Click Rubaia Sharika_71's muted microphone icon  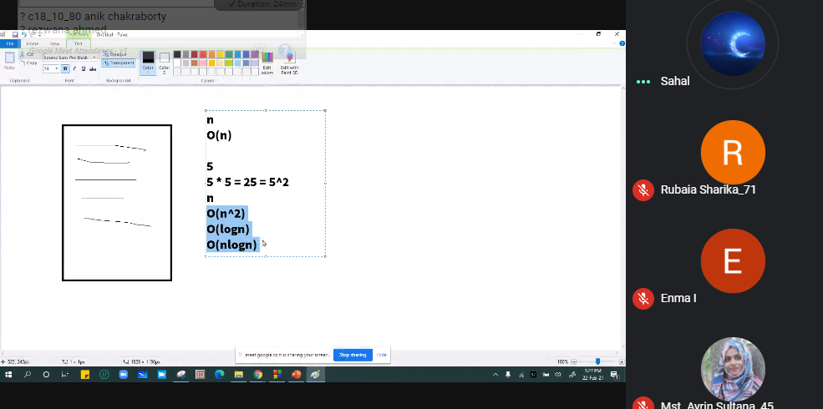pos(643,189)
